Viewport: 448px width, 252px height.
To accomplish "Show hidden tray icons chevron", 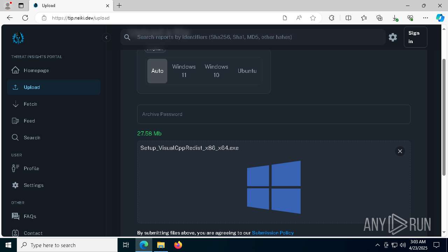I will point(378,245).
